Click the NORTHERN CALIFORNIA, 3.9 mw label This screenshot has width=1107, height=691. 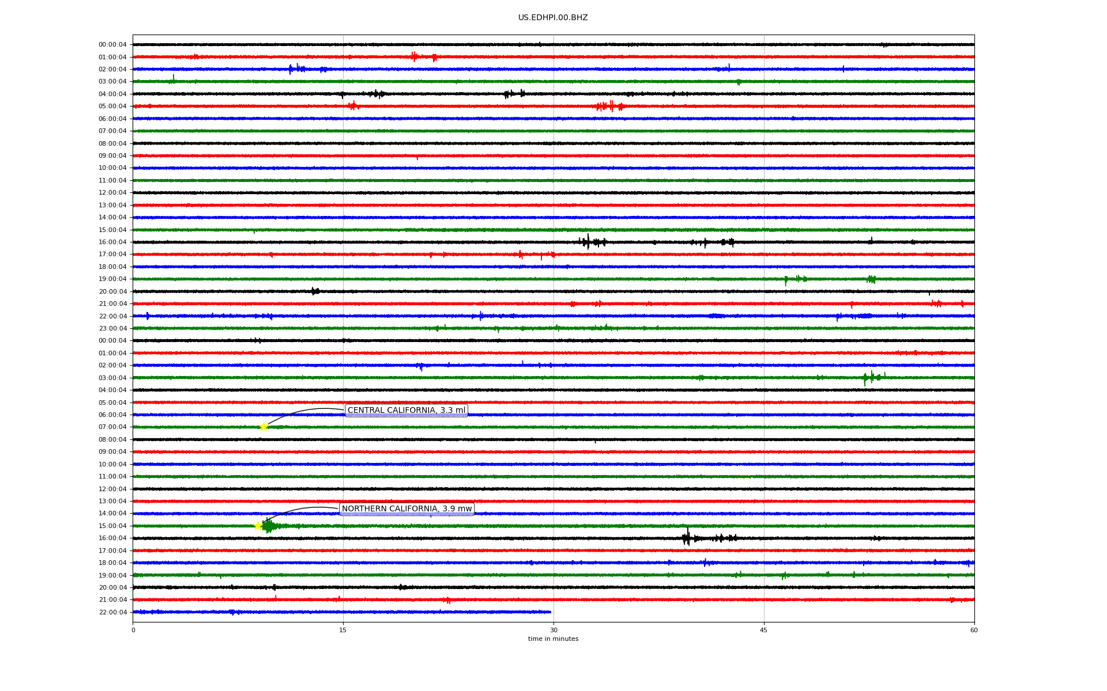tap(406, 509)
